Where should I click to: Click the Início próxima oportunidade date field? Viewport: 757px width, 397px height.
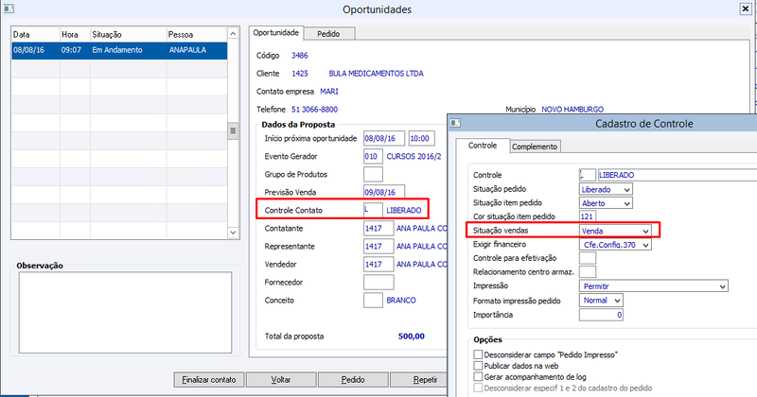384,138
